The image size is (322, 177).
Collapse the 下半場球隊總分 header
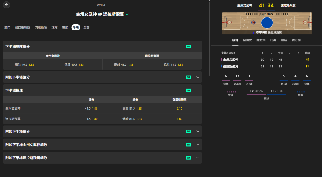tap(102, 47)
